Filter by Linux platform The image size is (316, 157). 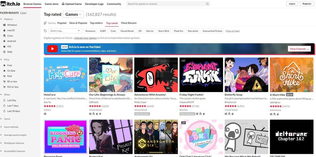10,36
